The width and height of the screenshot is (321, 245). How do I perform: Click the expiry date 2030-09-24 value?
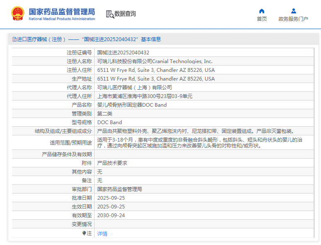[111, 216]
